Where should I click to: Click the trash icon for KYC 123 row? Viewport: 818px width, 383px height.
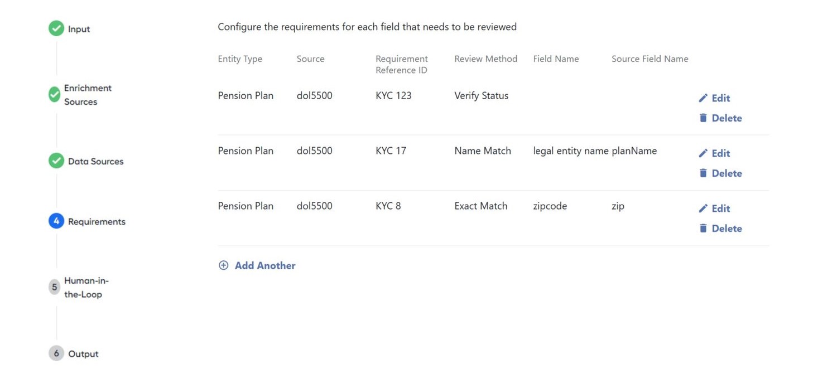[x=703, y=118]
